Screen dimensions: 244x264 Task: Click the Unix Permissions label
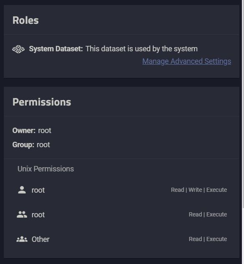click(x=46, y=169)
